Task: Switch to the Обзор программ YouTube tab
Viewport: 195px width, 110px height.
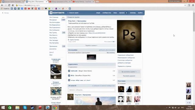Action: [x=60, y=2]
